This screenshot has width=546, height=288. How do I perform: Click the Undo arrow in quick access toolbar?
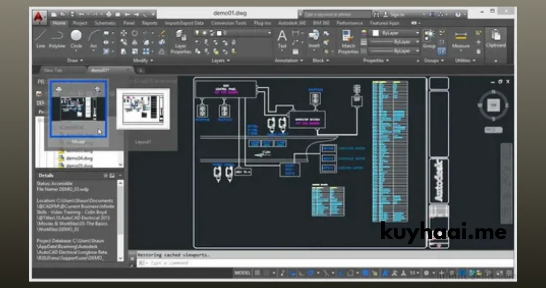(x=81, y=14)
